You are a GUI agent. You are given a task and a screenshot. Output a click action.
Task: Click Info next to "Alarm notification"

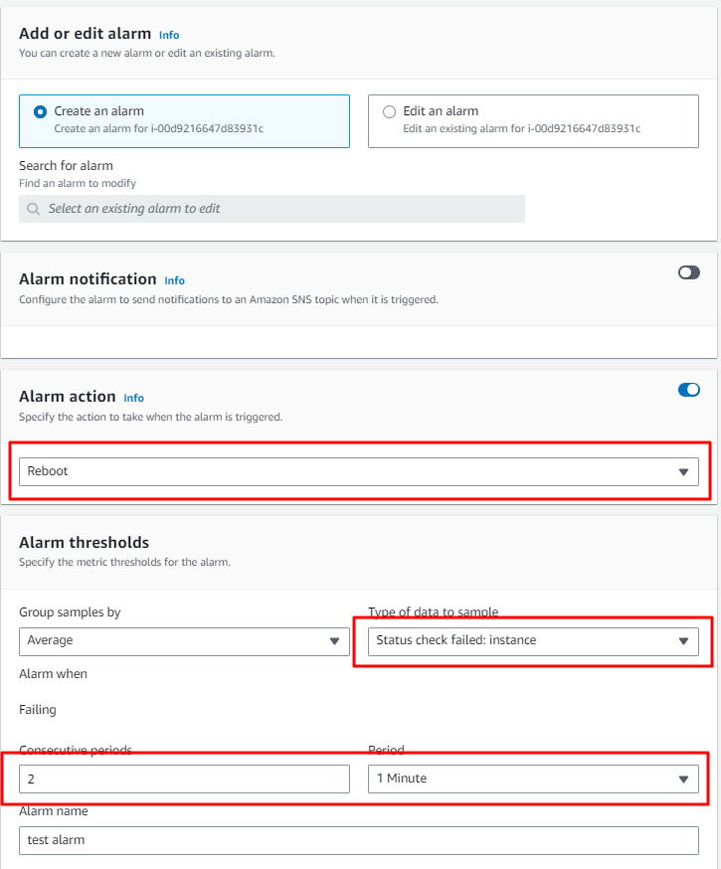[x=174, y=280]
